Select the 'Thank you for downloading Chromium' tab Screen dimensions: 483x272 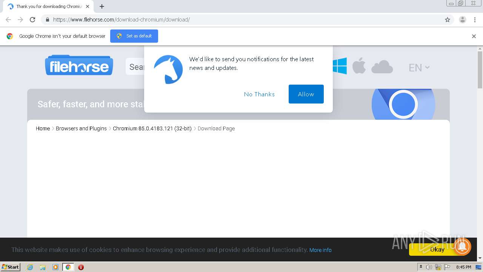[48, 6]
